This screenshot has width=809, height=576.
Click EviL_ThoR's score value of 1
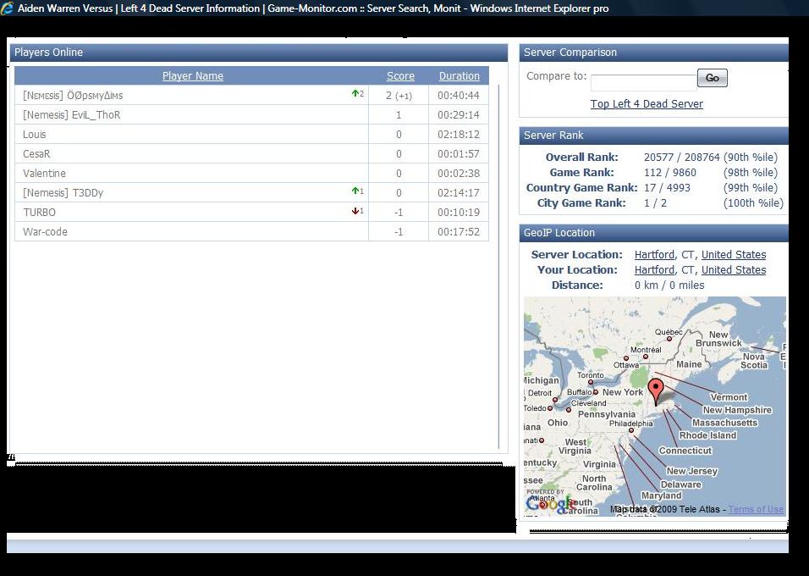coord(399,114)
